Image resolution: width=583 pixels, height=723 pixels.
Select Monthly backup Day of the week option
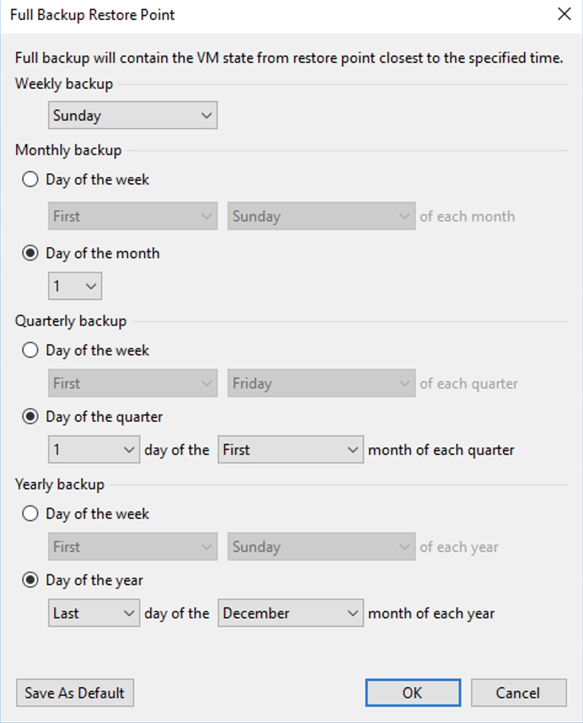point(30,180)
